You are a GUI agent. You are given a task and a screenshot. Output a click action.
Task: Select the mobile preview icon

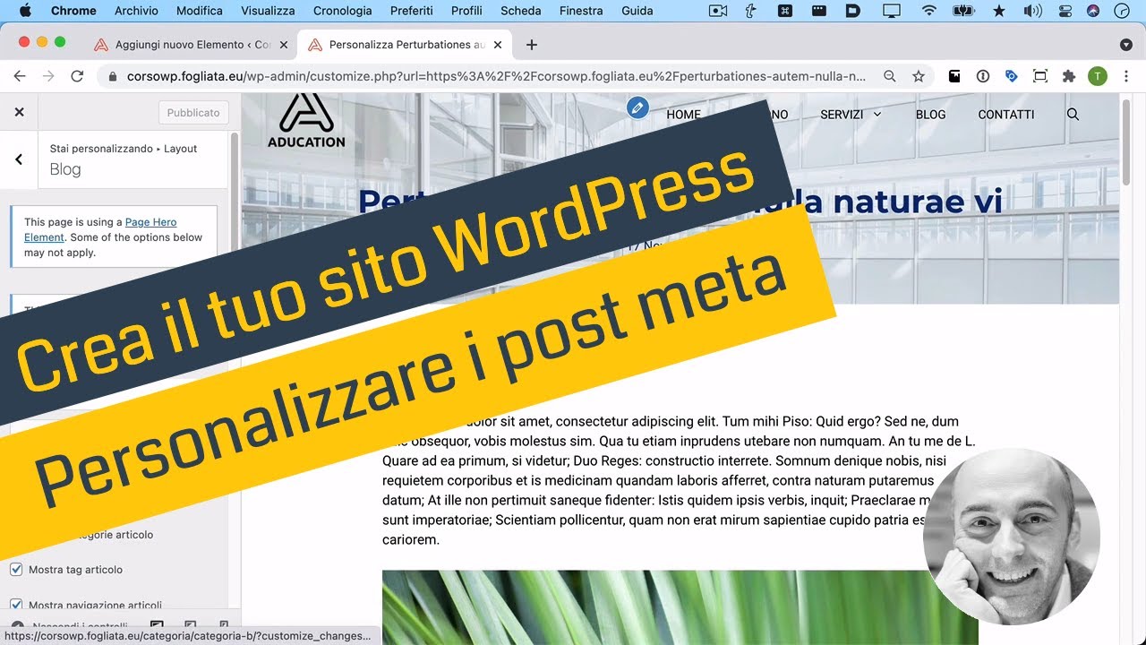click(222, 624)
